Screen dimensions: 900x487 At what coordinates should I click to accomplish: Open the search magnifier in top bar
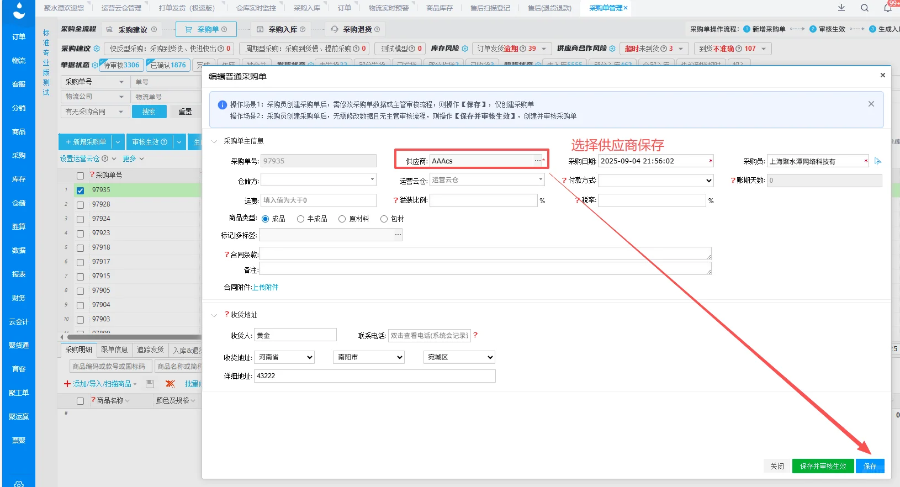click(x=865, y=8)
